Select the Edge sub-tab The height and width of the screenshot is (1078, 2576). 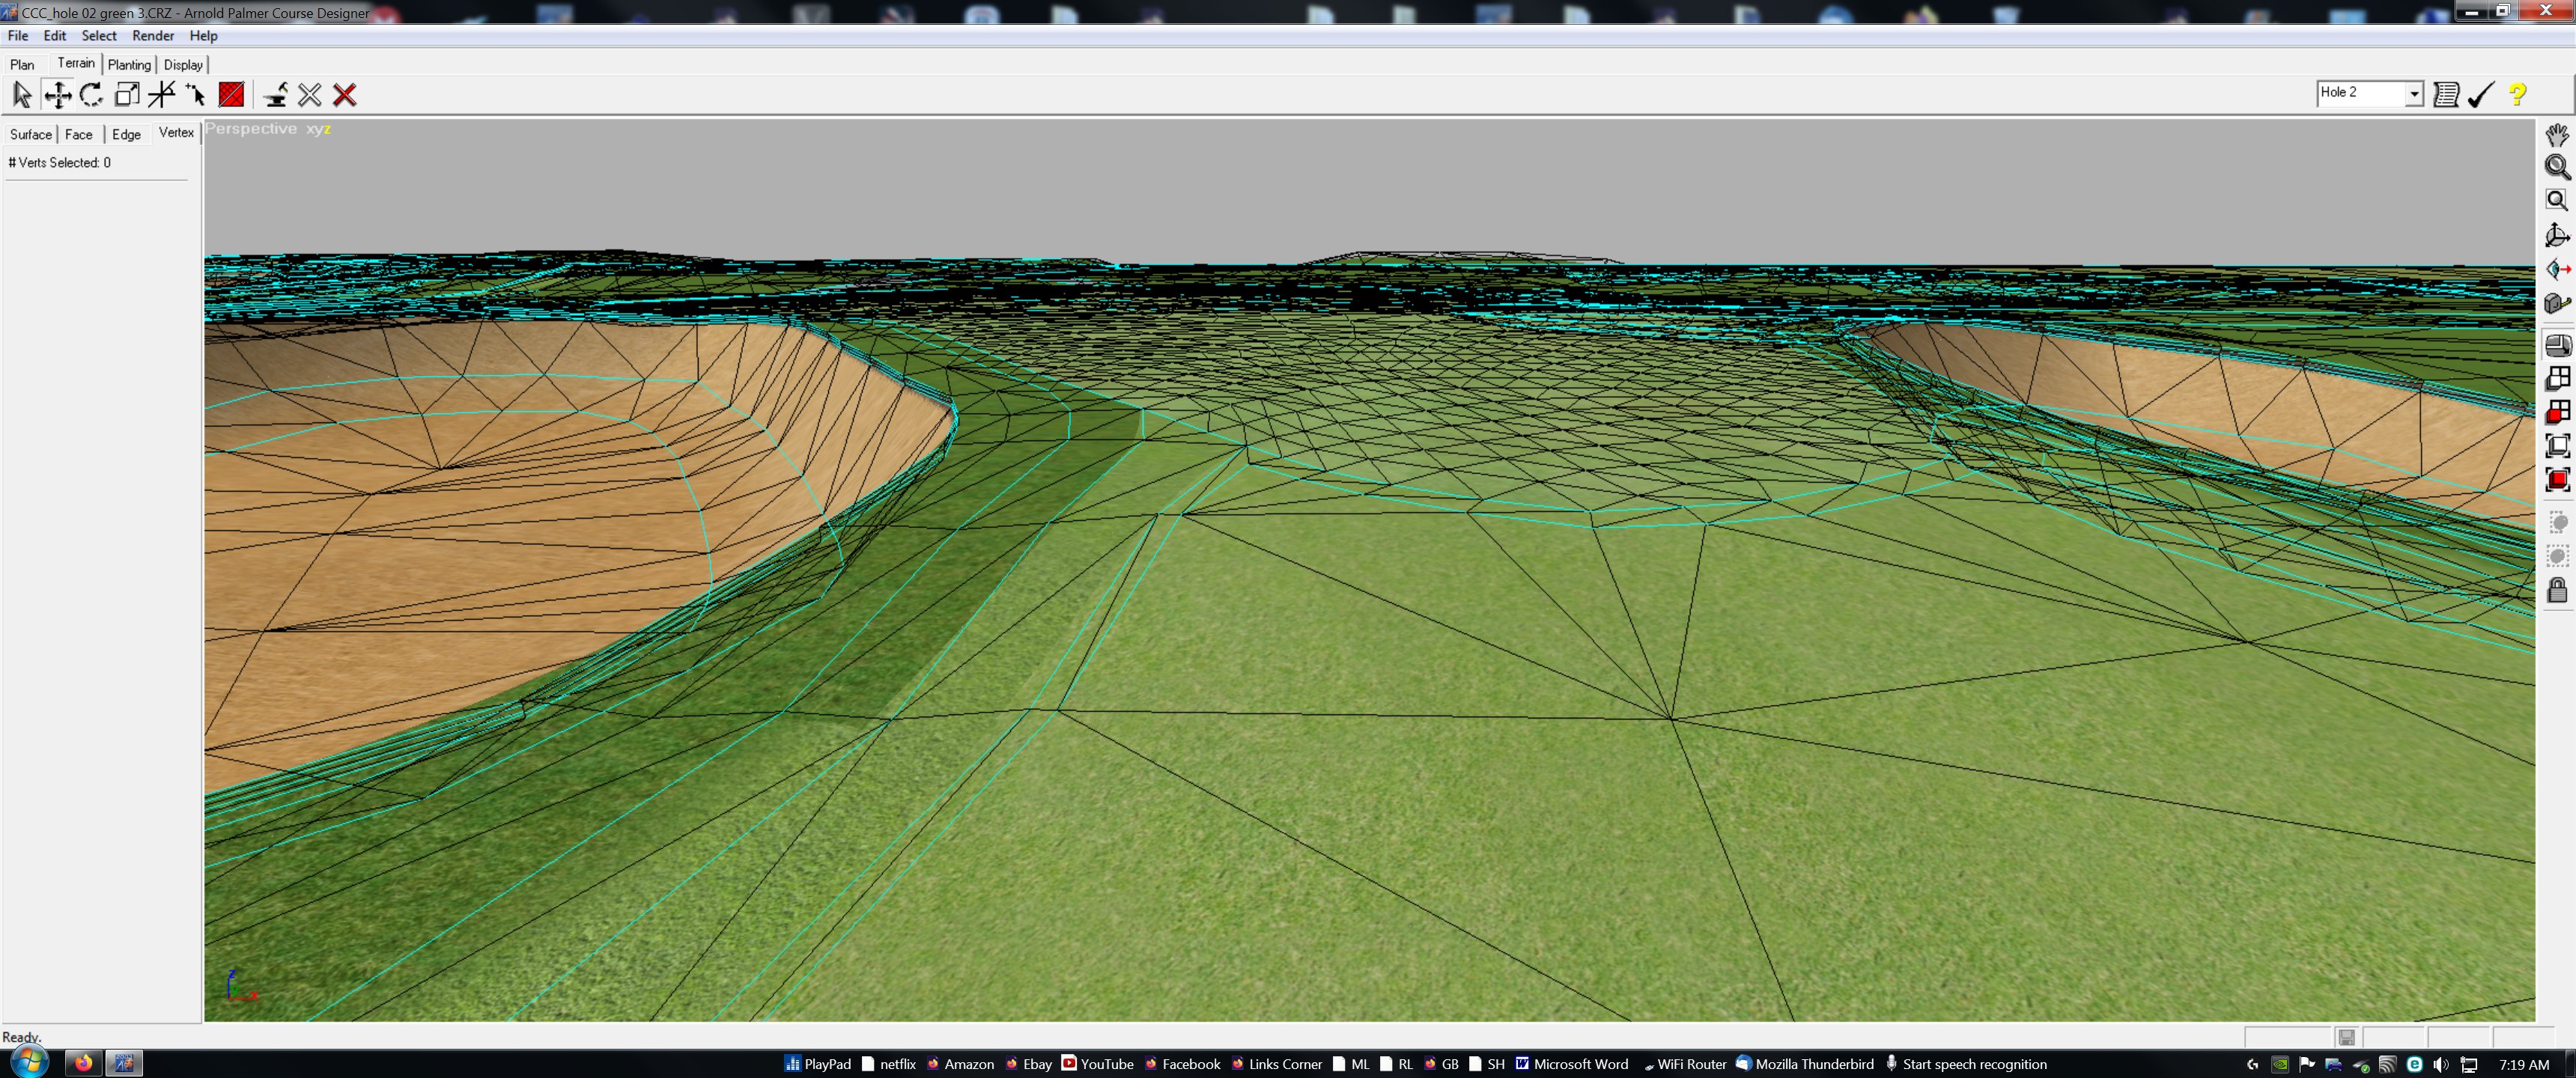click(x=126, y=134)
